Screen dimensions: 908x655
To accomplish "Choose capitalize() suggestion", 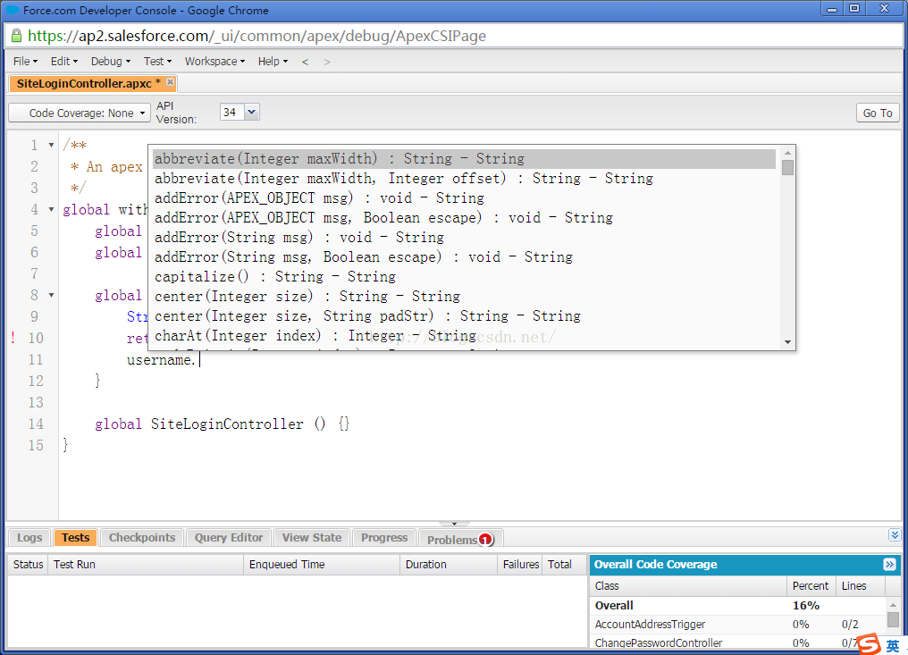I will 464,277.
